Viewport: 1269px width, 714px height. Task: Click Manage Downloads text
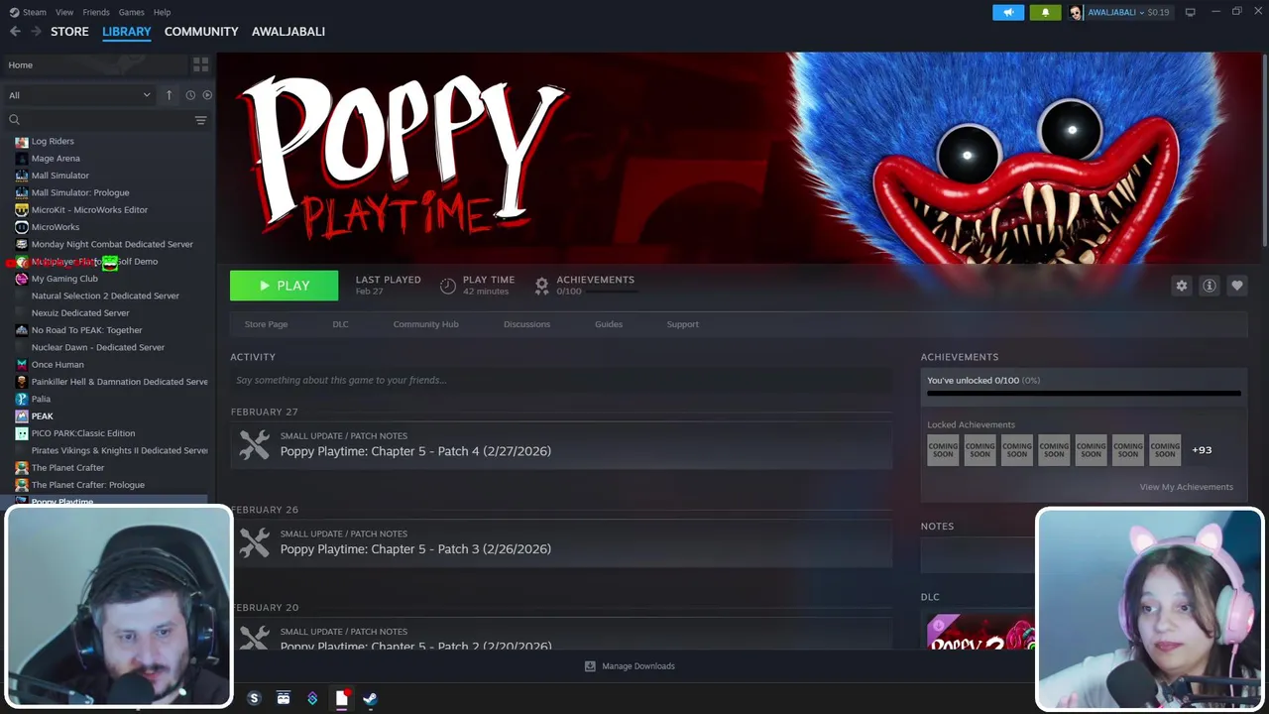[x=638, y=666]
